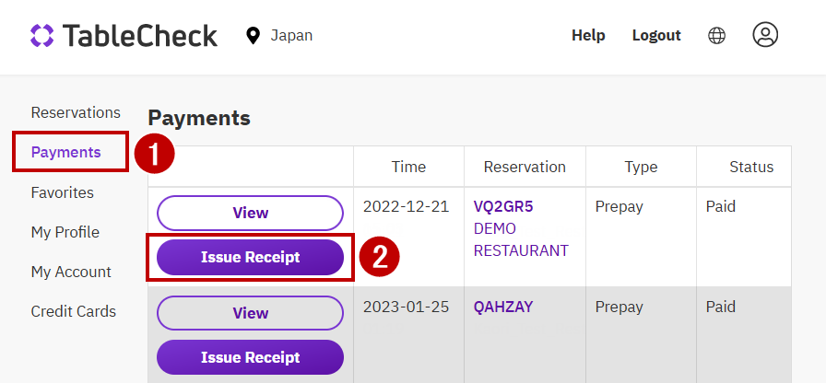Click the TableCheck logo icon
The image size is (826, 383).
coord(42,36)
